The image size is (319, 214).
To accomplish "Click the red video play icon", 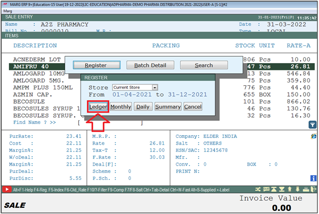I will click(7, 190).
